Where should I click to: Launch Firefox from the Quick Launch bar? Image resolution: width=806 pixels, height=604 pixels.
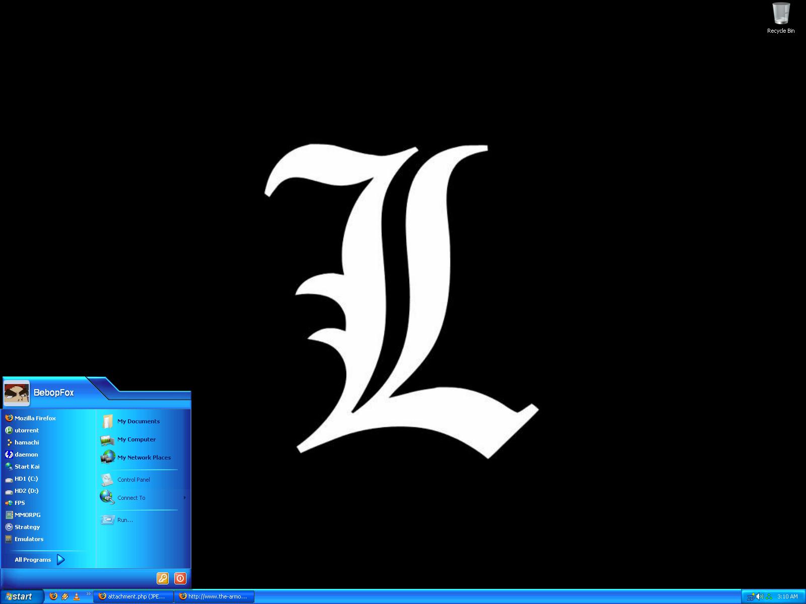53,596
